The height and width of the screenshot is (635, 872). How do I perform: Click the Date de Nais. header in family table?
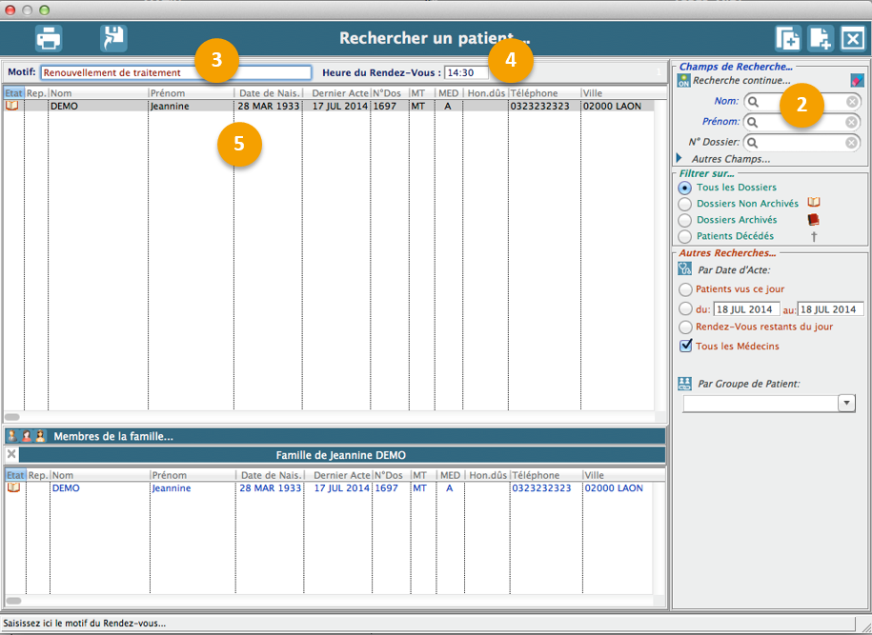270,475
